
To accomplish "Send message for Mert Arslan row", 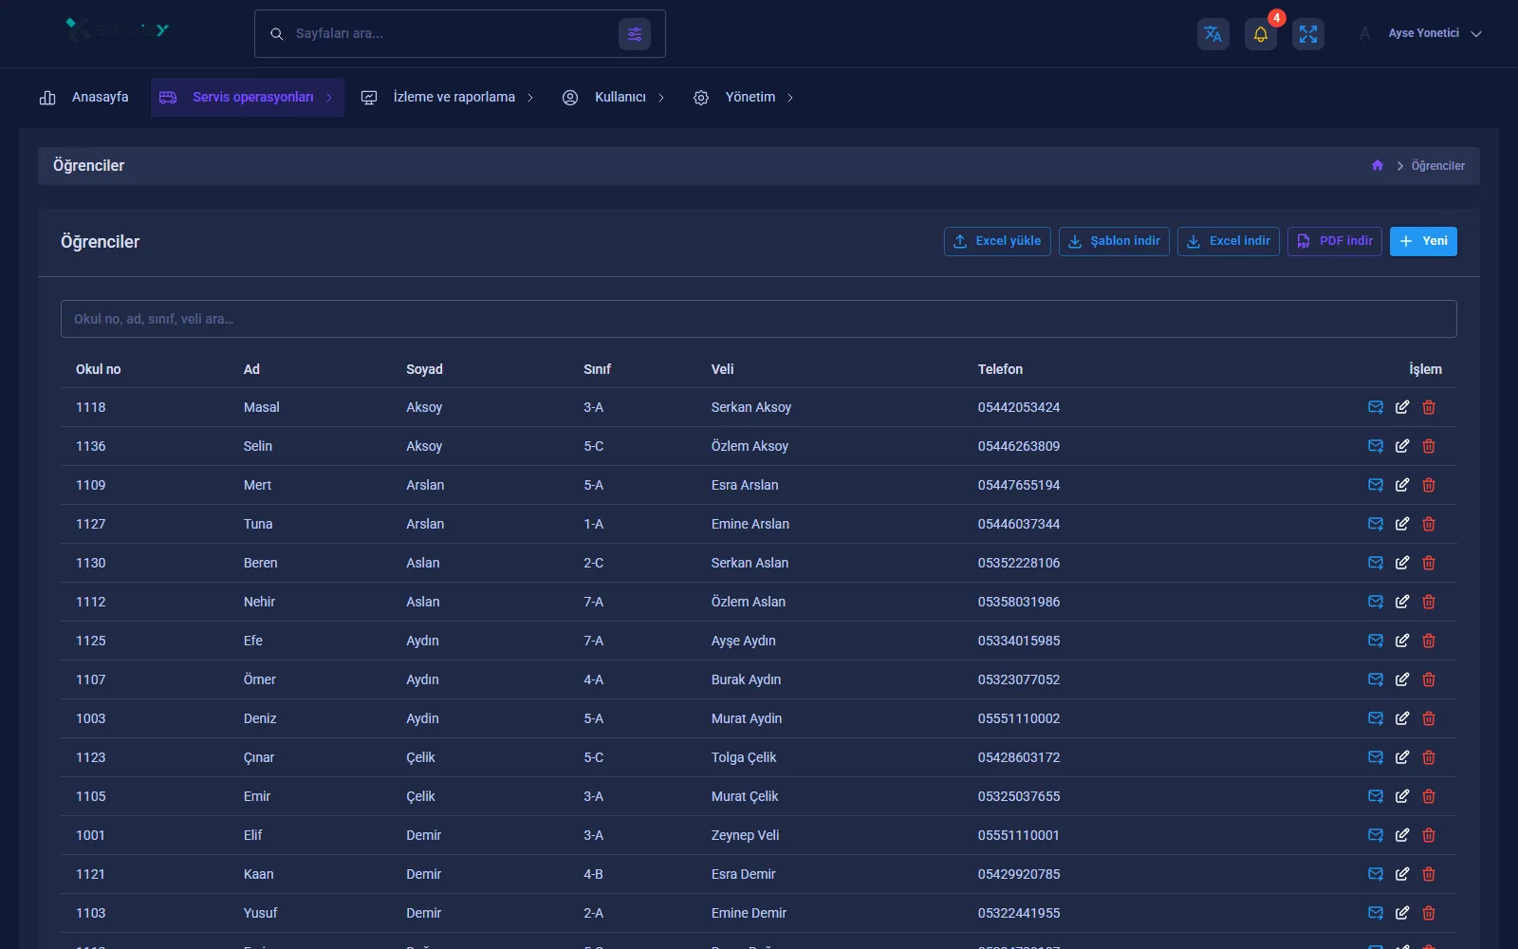I will (x=1376, y=485).
